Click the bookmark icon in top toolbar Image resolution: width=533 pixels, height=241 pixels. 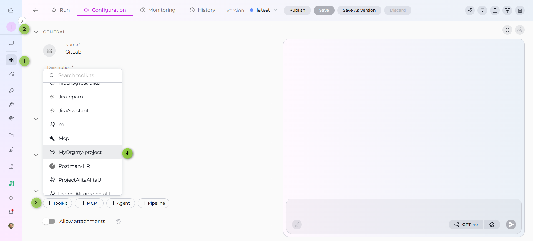pos(482,10)
